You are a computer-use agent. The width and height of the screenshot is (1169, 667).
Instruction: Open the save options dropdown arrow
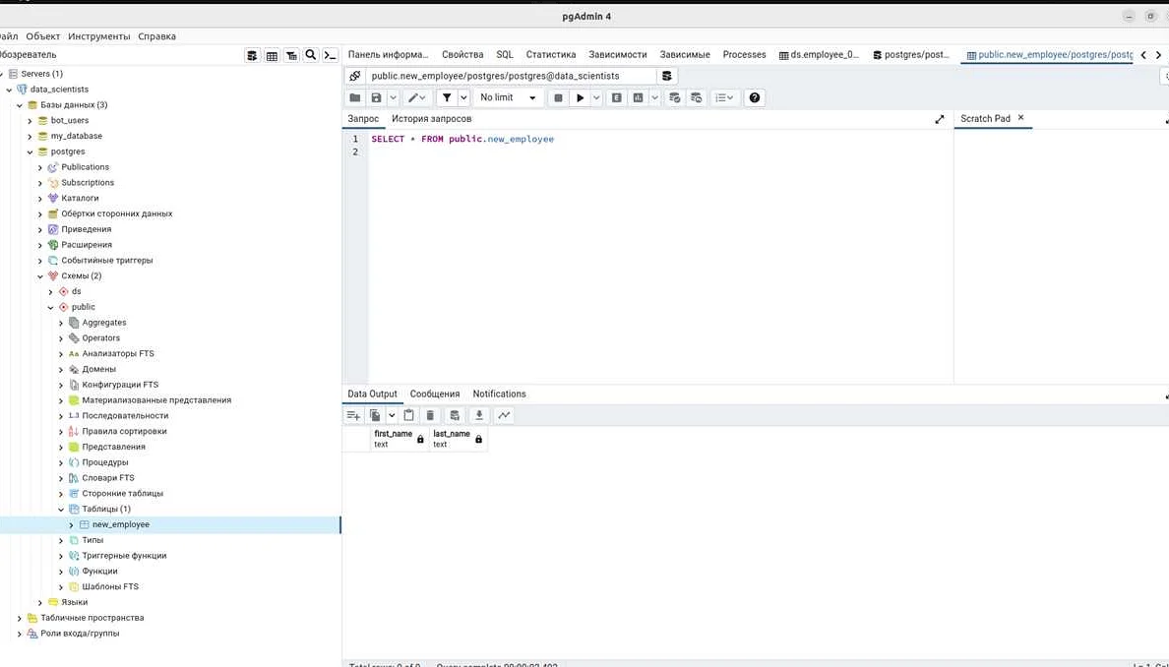(x=393, y=97)
